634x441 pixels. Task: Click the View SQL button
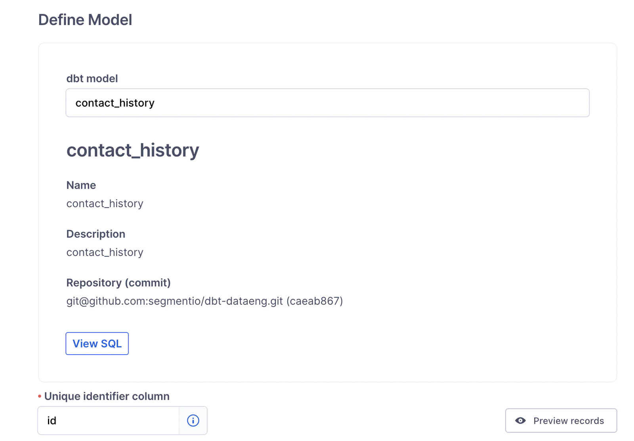[x=97, y=344]
